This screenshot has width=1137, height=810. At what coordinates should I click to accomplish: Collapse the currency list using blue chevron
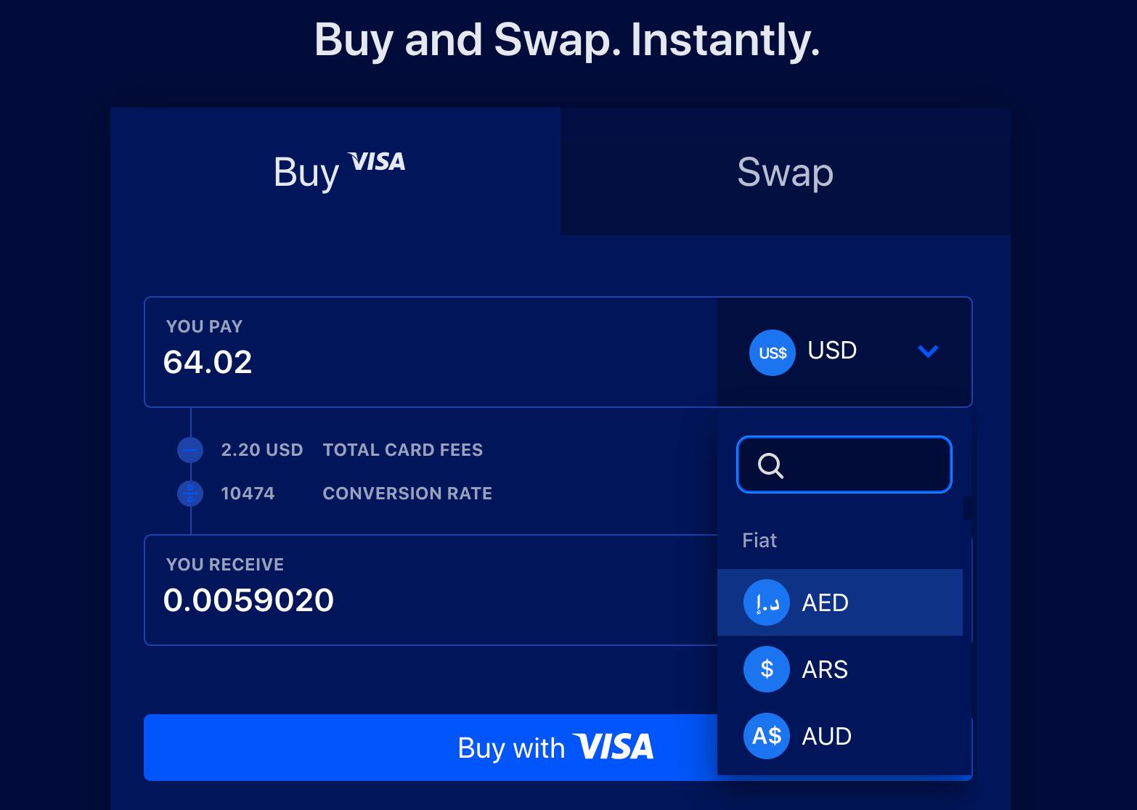(x=928, y=351)
